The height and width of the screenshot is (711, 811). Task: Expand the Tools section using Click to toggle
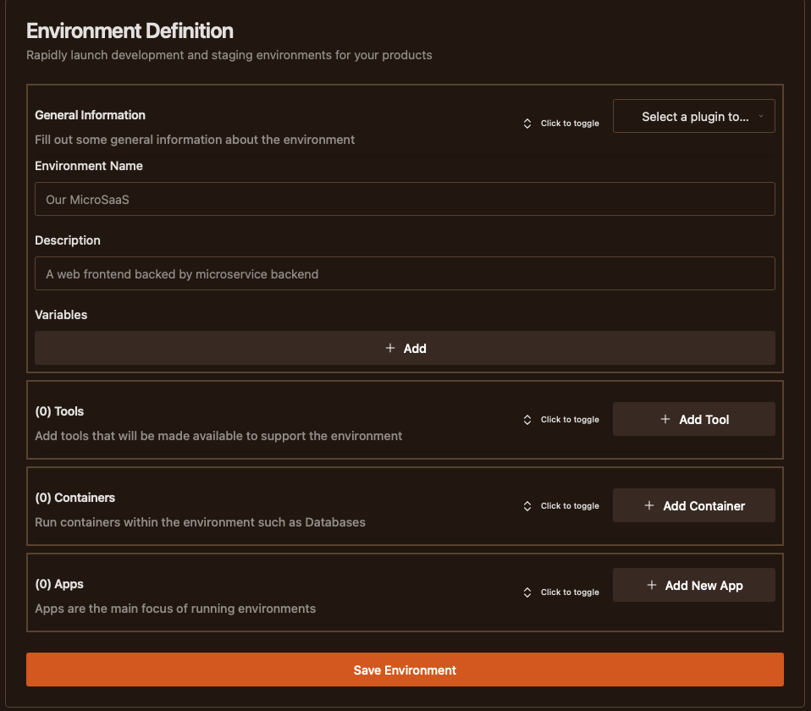[569, 419]
